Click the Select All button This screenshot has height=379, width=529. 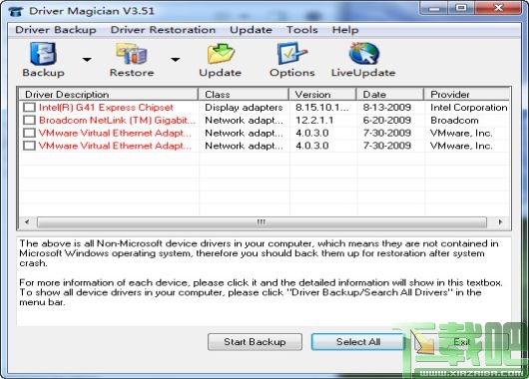click(358, 342)
